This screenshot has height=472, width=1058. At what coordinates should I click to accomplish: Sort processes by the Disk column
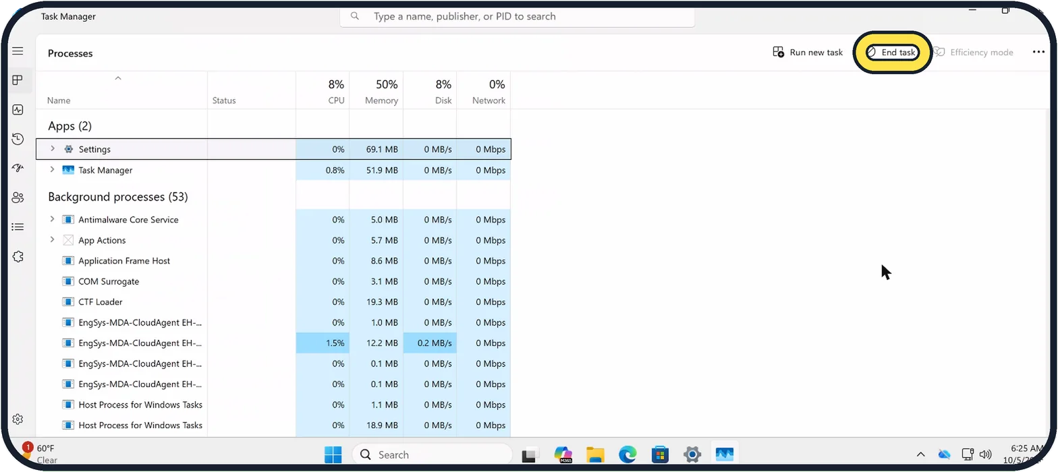(x=430, y=92)
